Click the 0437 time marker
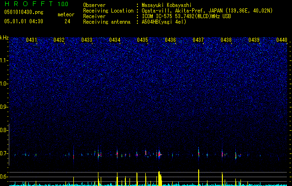Image resolution: width=292 pixels, height=186 pixels. pyautogui.click(x=198, y=40)
